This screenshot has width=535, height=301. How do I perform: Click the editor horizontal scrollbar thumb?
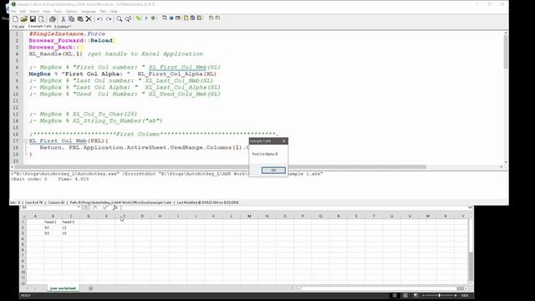[x=222, y=167]
